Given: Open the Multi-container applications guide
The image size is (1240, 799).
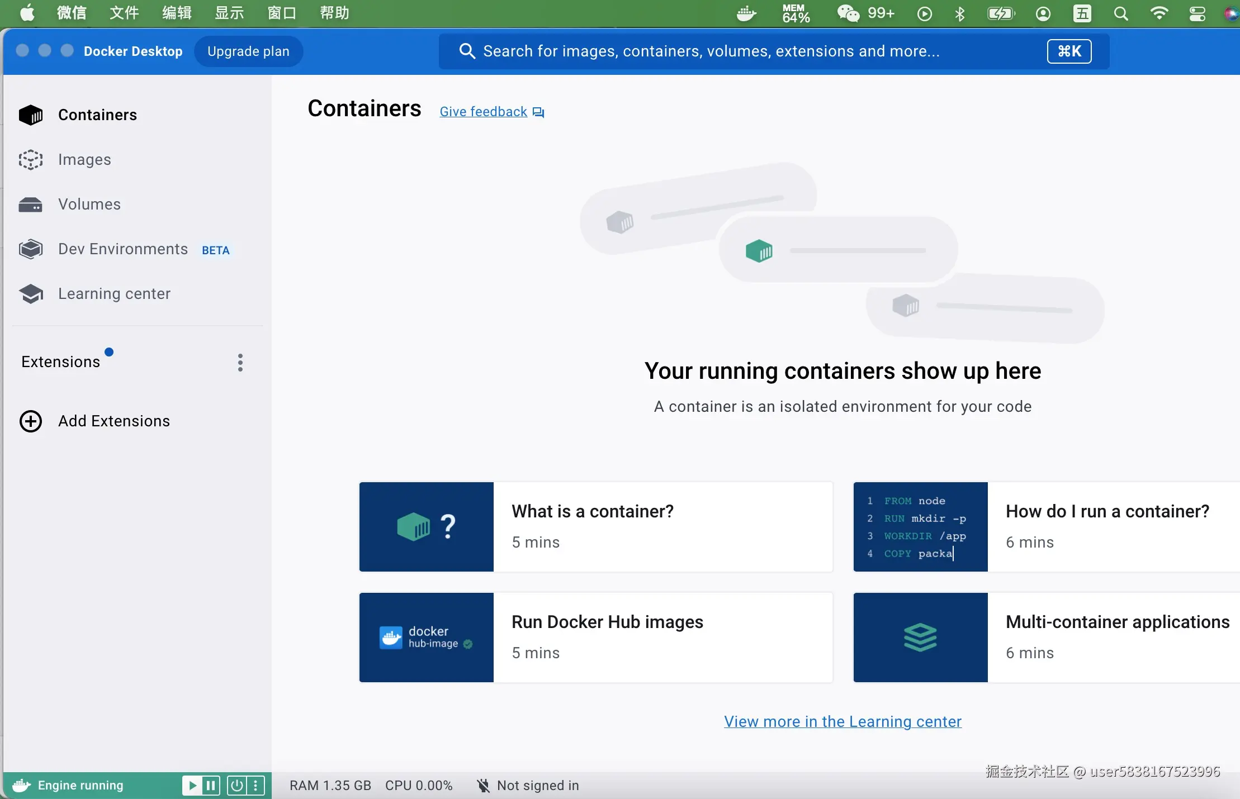Looking at the screenshot, I should pos(1047,638).
